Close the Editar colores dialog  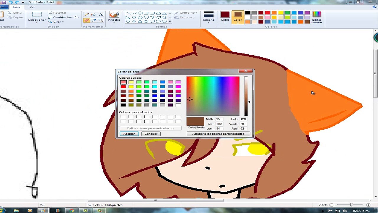[246, 71]
